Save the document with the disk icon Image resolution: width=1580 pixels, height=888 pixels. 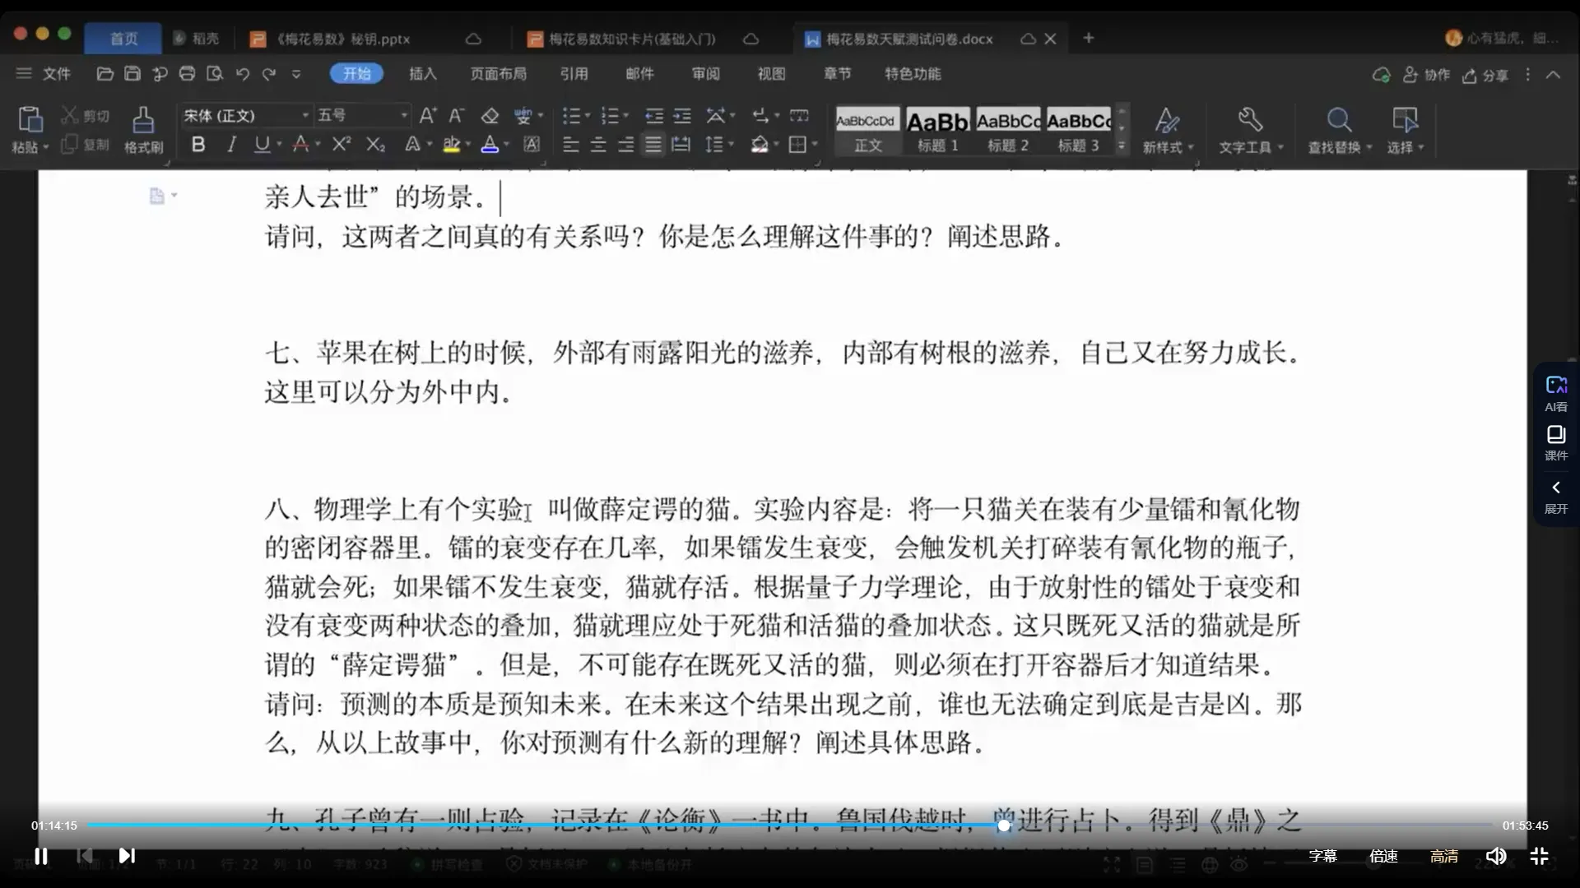(x=132, y=74)
